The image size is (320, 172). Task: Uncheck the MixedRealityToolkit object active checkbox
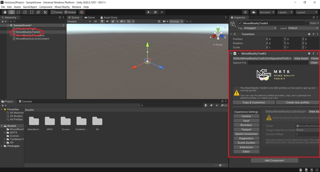[x=240, y=23]
